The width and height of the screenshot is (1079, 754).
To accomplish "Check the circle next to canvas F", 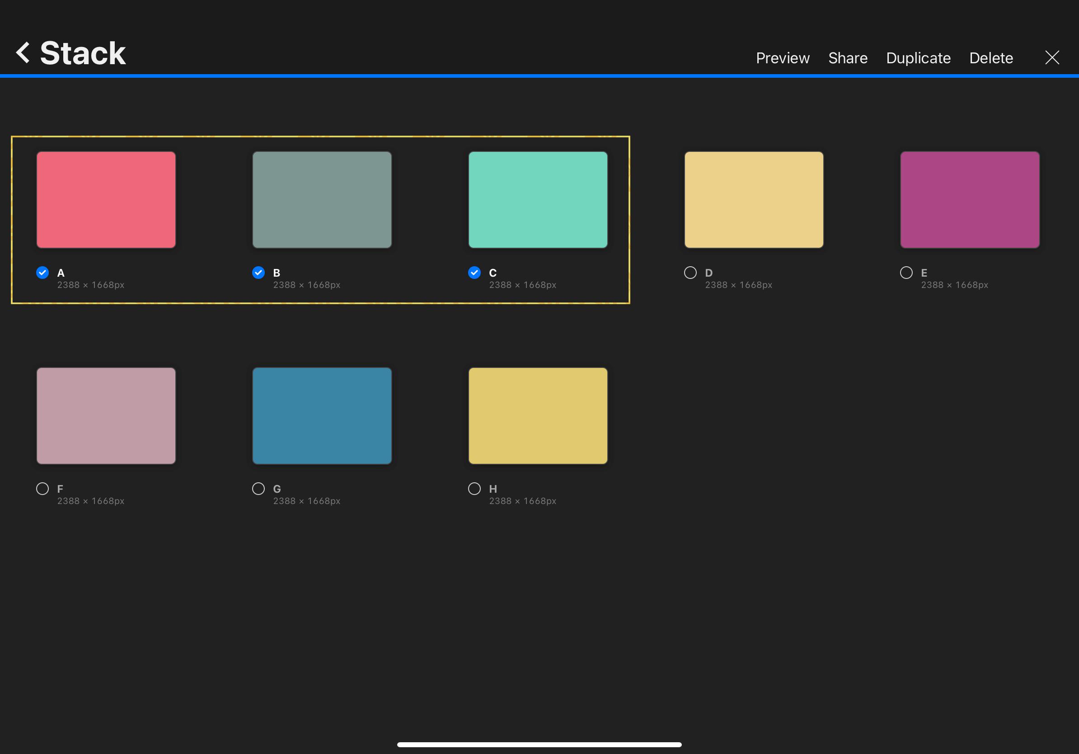I will (42, 489).
